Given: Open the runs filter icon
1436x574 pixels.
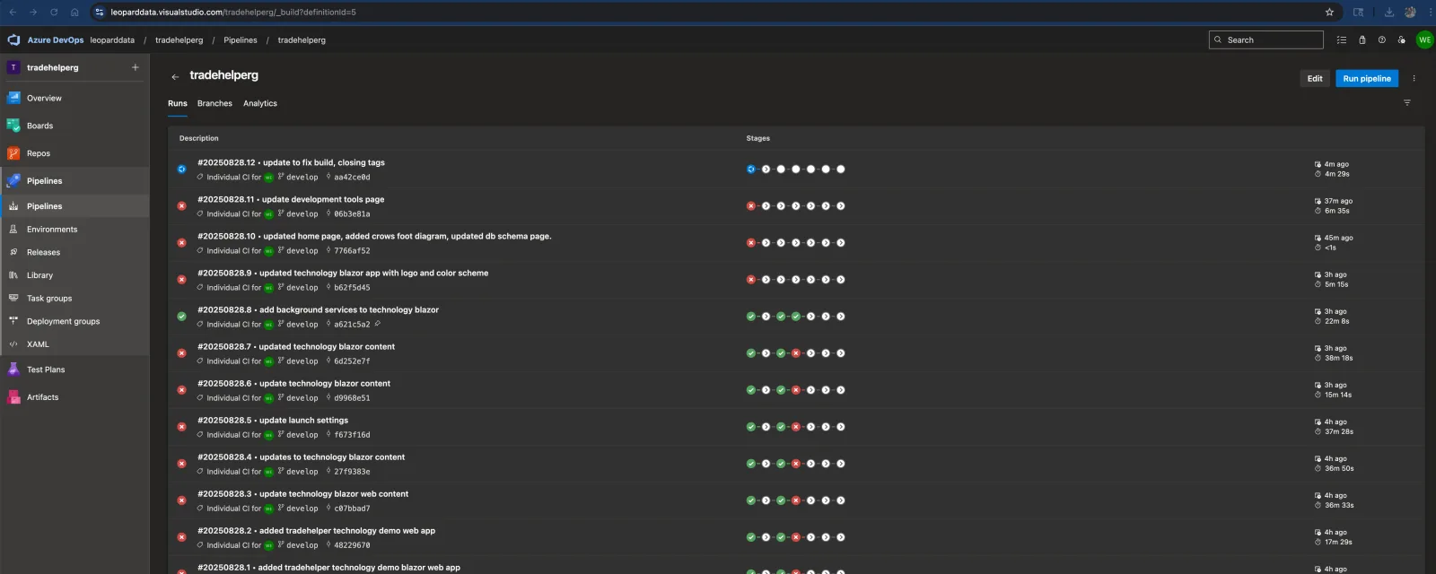Looking at the screenshot, I should (1406, 103).
